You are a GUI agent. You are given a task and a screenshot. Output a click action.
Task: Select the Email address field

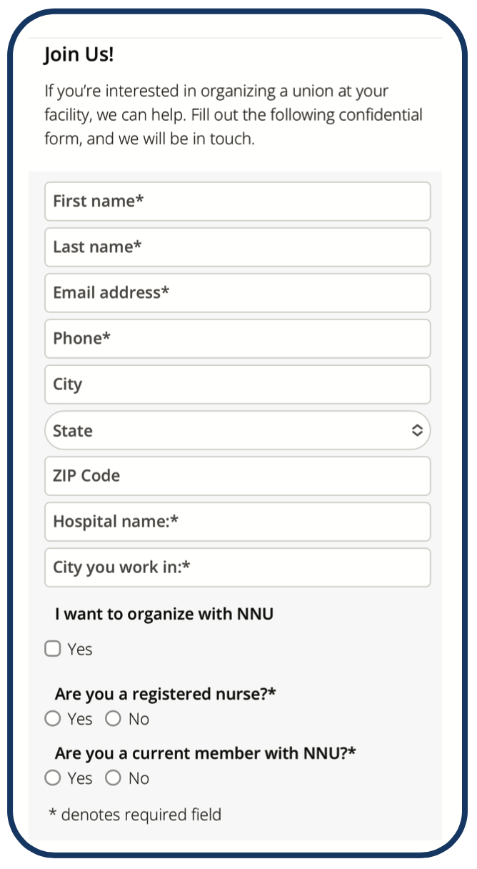click(x=238, y=292)
